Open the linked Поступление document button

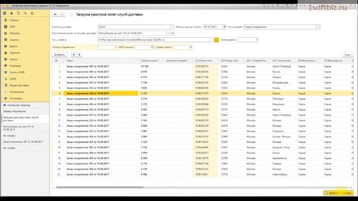(x=173, y=33)
